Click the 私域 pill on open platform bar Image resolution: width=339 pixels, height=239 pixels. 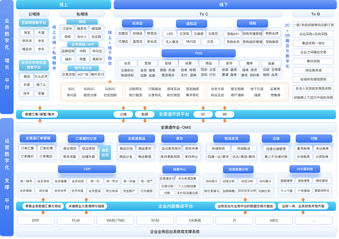(145, 114)
